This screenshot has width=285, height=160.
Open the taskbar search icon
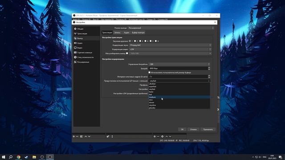[x=11, y=157]
